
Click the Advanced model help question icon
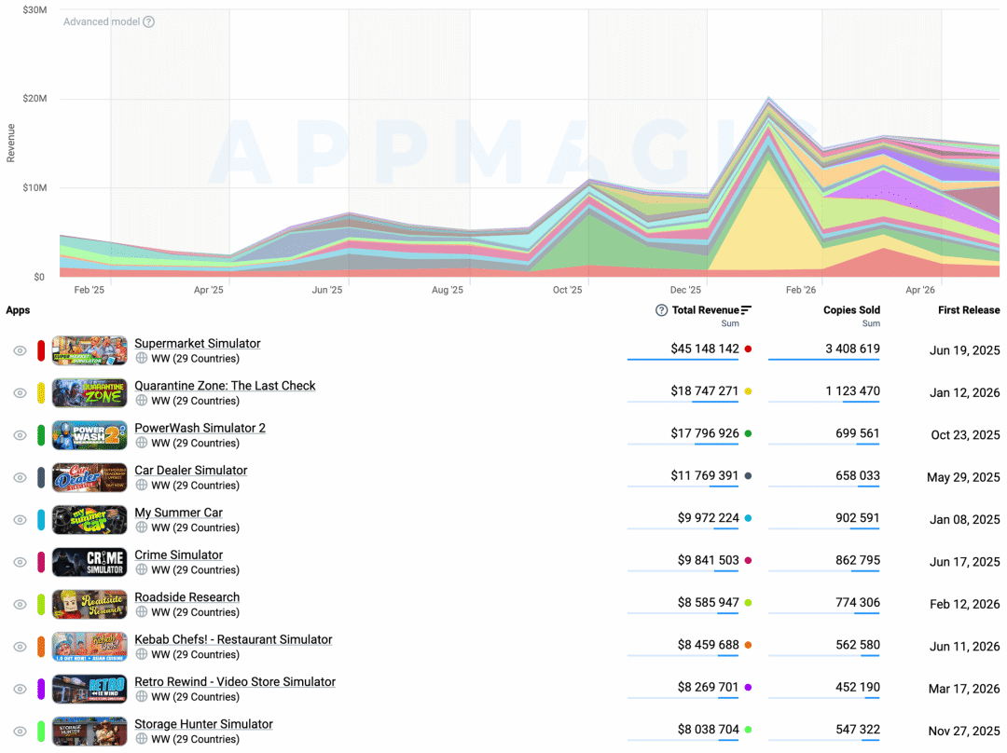(x=148, y=21)
